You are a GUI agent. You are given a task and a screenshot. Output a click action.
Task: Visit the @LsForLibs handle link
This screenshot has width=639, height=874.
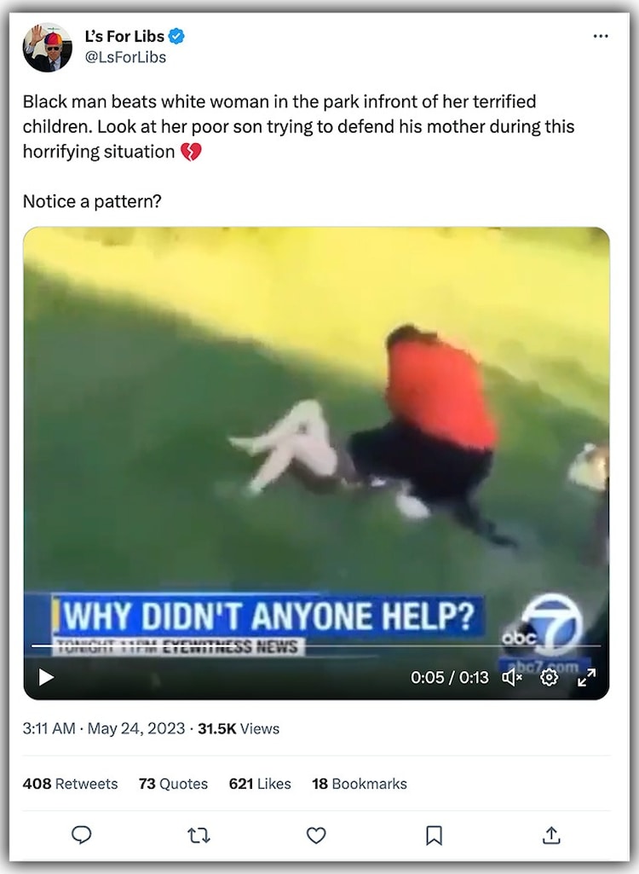point(125,57)
